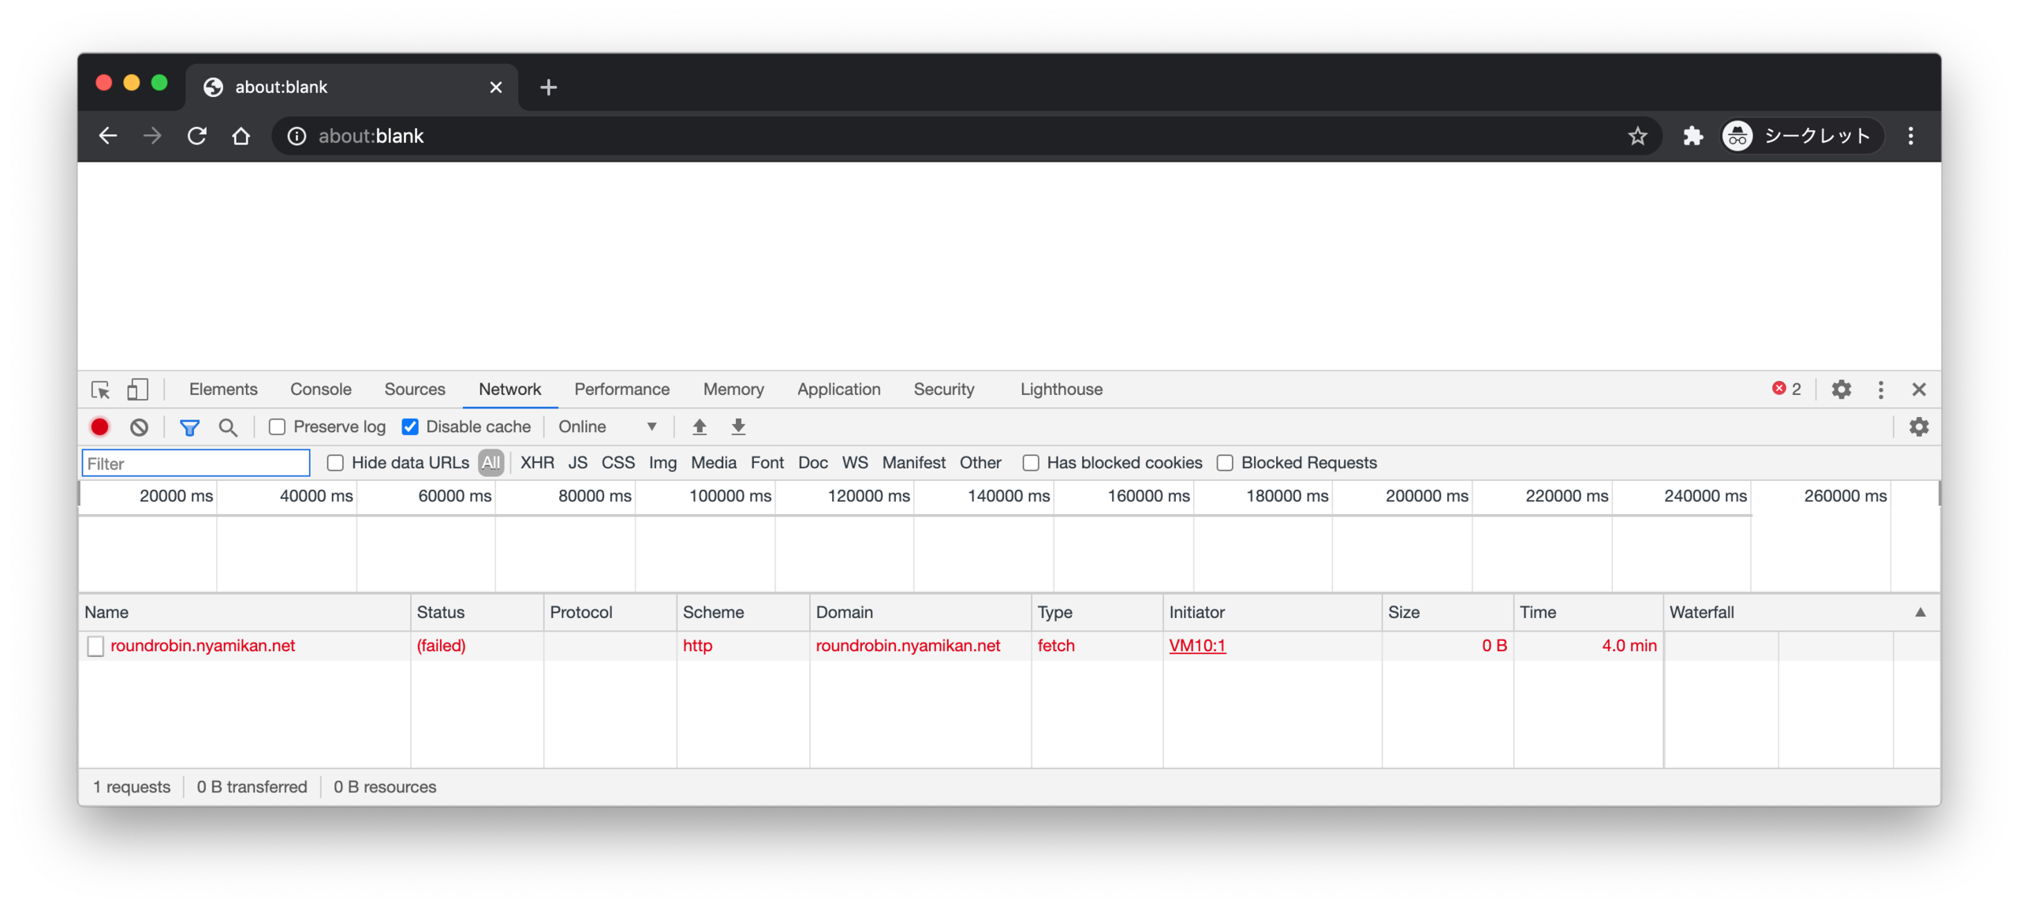Stop recording network log red button
The image size is (2019, 909).
click(99, 427)
